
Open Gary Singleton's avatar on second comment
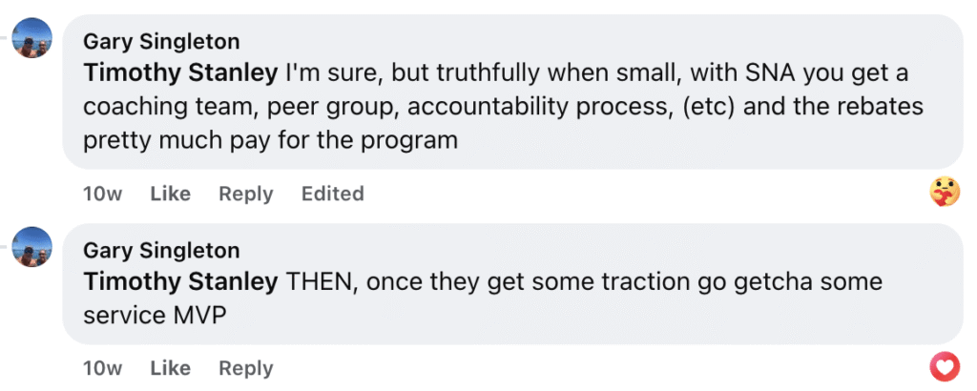31,246
